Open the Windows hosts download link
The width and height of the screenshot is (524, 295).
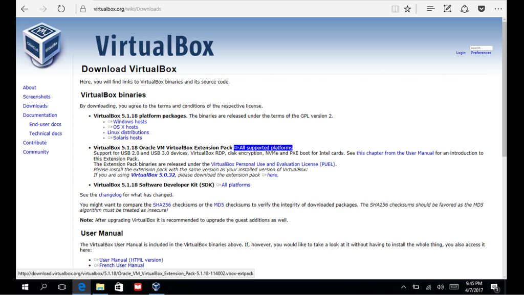(129, 122)
